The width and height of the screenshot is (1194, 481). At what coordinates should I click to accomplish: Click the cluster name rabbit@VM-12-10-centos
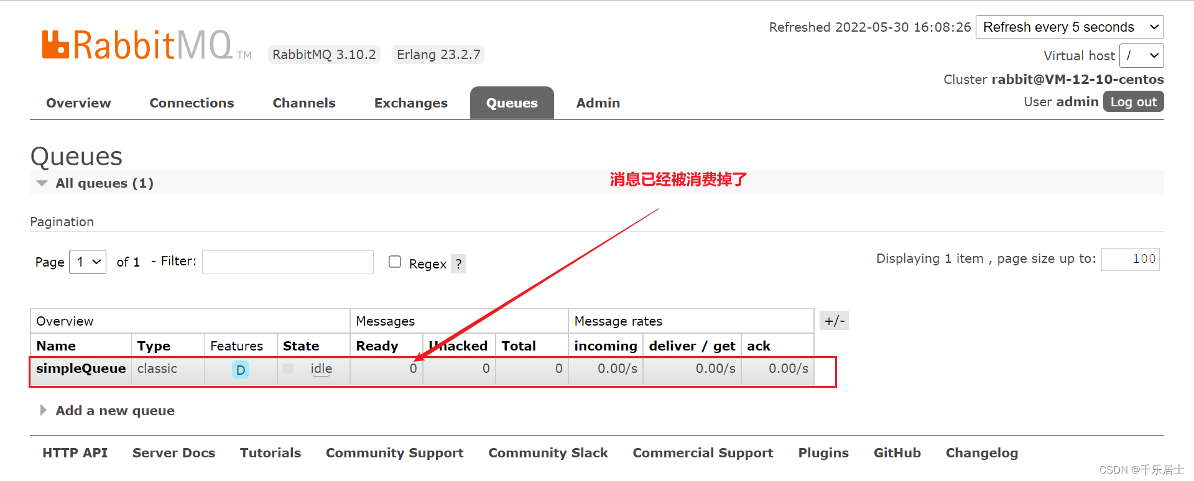tap(1078, 80)
